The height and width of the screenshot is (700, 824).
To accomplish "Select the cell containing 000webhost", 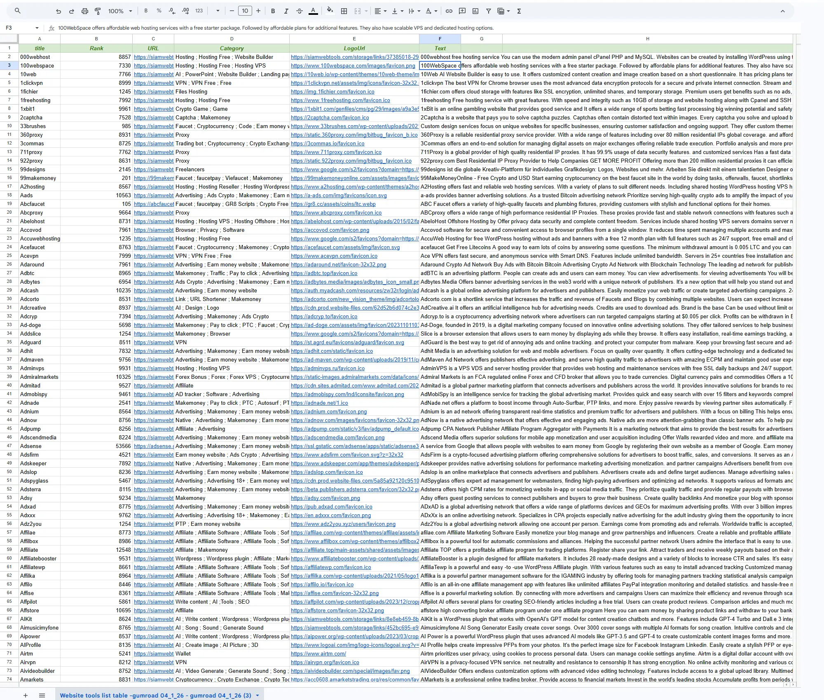I will click(40, 57).
